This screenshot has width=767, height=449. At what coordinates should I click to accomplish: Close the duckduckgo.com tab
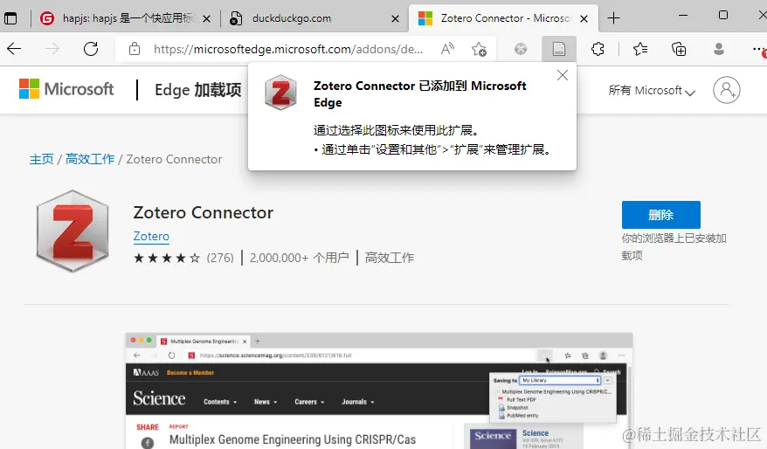point(395,18)
